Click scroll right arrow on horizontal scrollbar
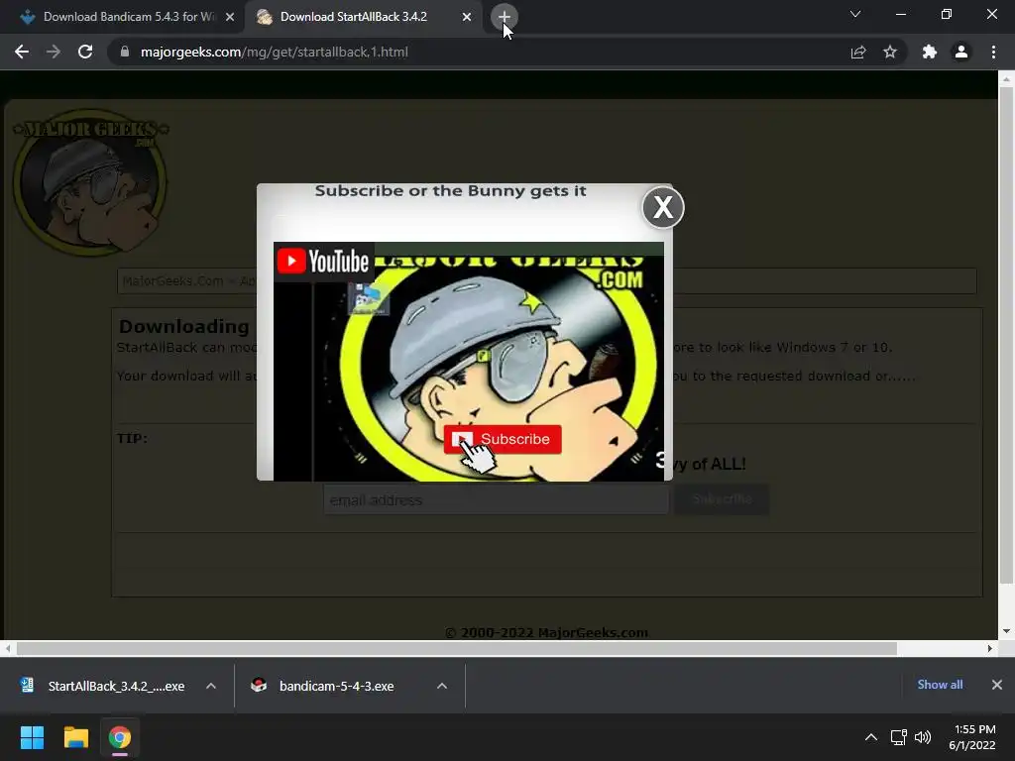The width and height of the screenshot is (1015, 761). (990, 648)
